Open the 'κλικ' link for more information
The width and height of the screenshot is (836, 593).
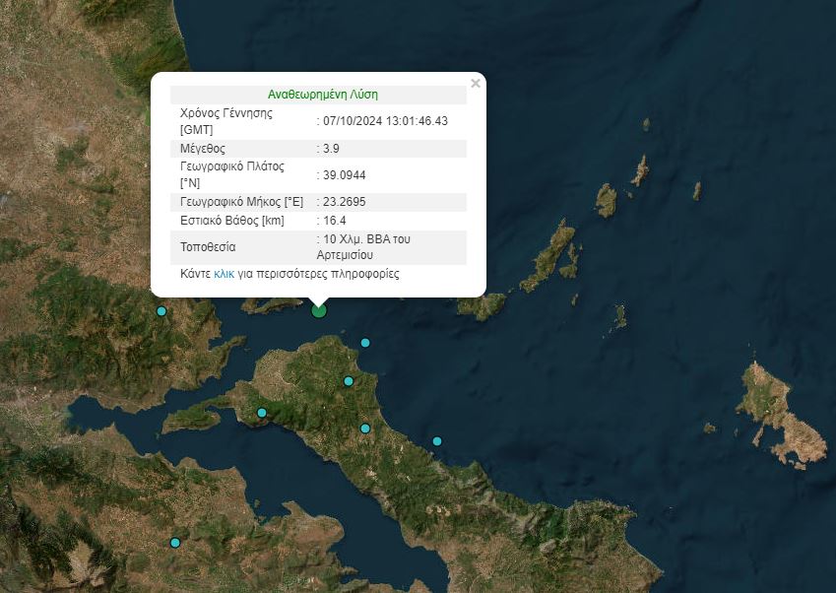tap(224, 275)
